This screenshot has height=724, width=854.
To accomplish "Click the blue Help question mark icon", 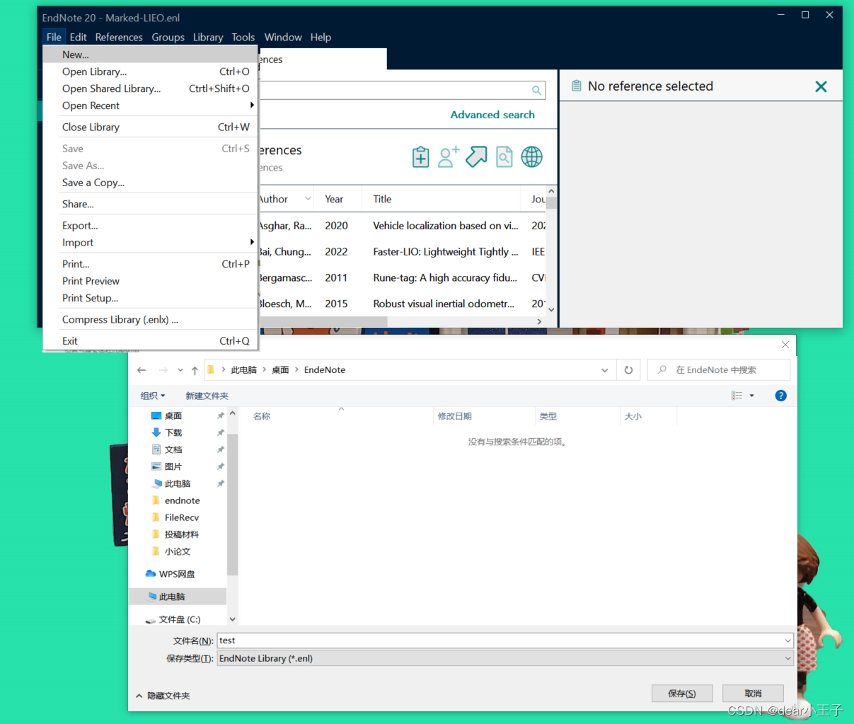I will click(x=780, y=396).
